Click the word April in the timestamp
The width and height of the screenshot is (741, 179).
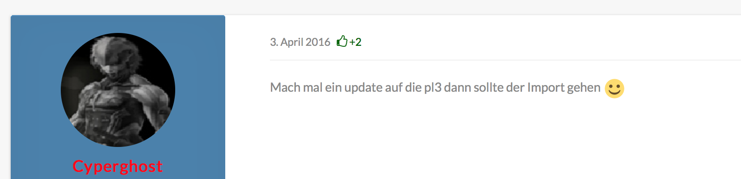click(292, 42)
